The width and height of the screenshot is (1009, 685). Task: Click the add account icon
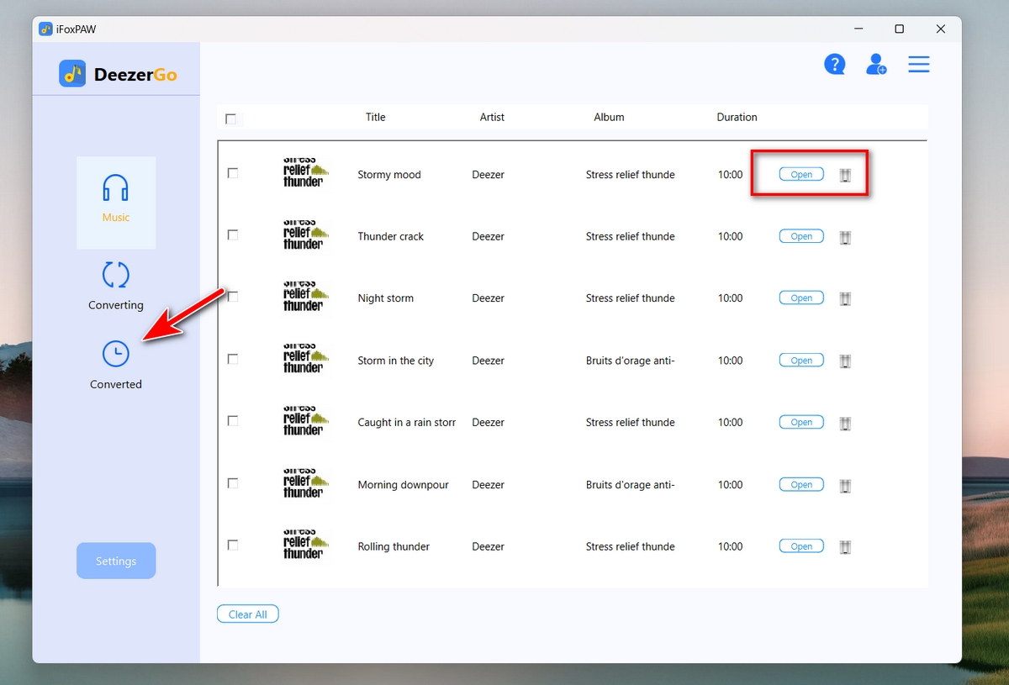point(876,64)
